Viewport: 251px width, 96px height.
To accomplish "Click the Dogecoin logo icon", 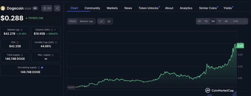I will [3, 8].
